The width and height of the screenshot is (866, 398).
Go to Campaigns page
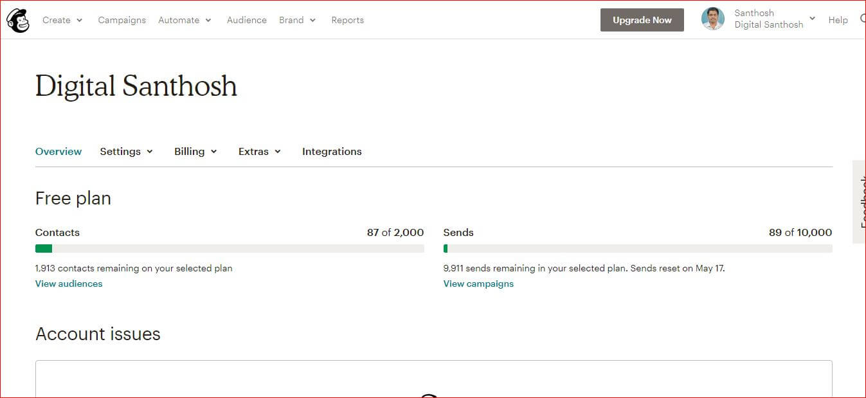coord(122,20)
